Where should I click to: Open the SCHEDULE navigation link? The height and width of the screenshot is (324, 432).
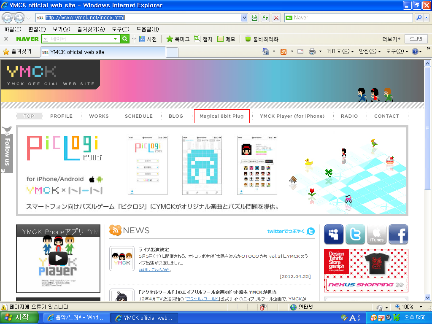[x=138, y=116]
